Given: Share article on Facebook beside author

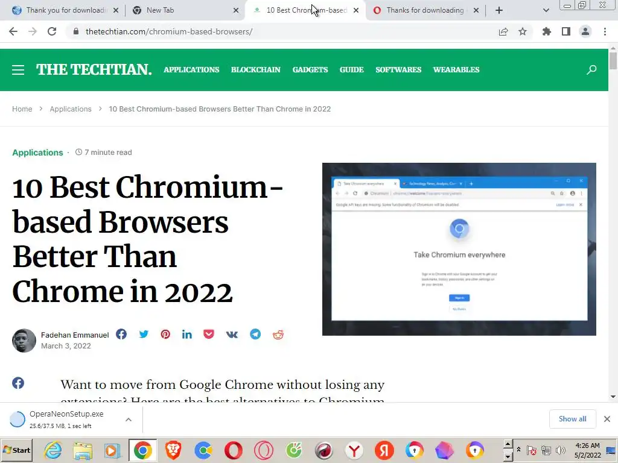Looking at the screenshot, I should [121, 334].
